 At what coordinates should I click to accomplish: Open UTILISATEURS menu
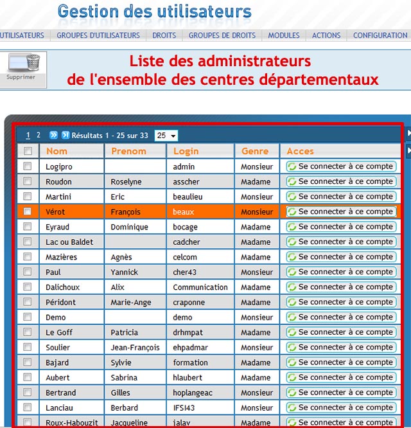22,35
